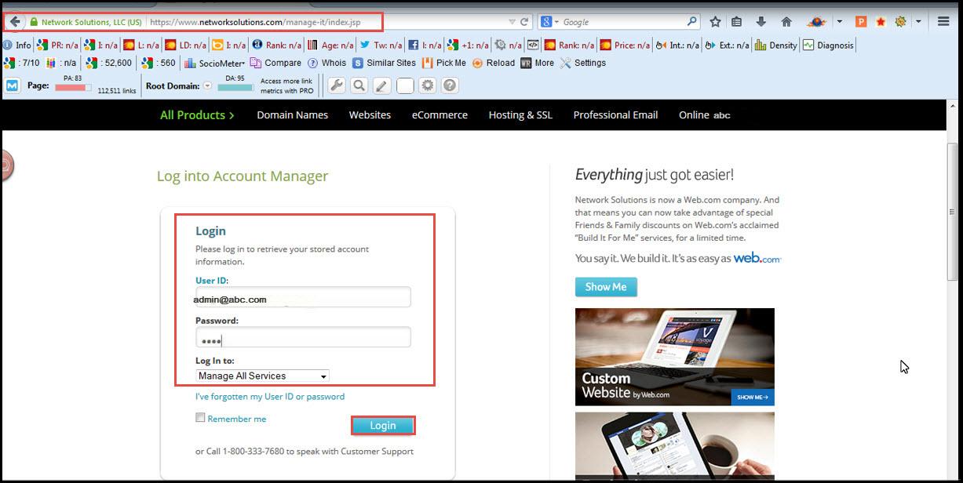Click the orange P extension icon
The image size is (963, 483).
(x=861, y=22)
